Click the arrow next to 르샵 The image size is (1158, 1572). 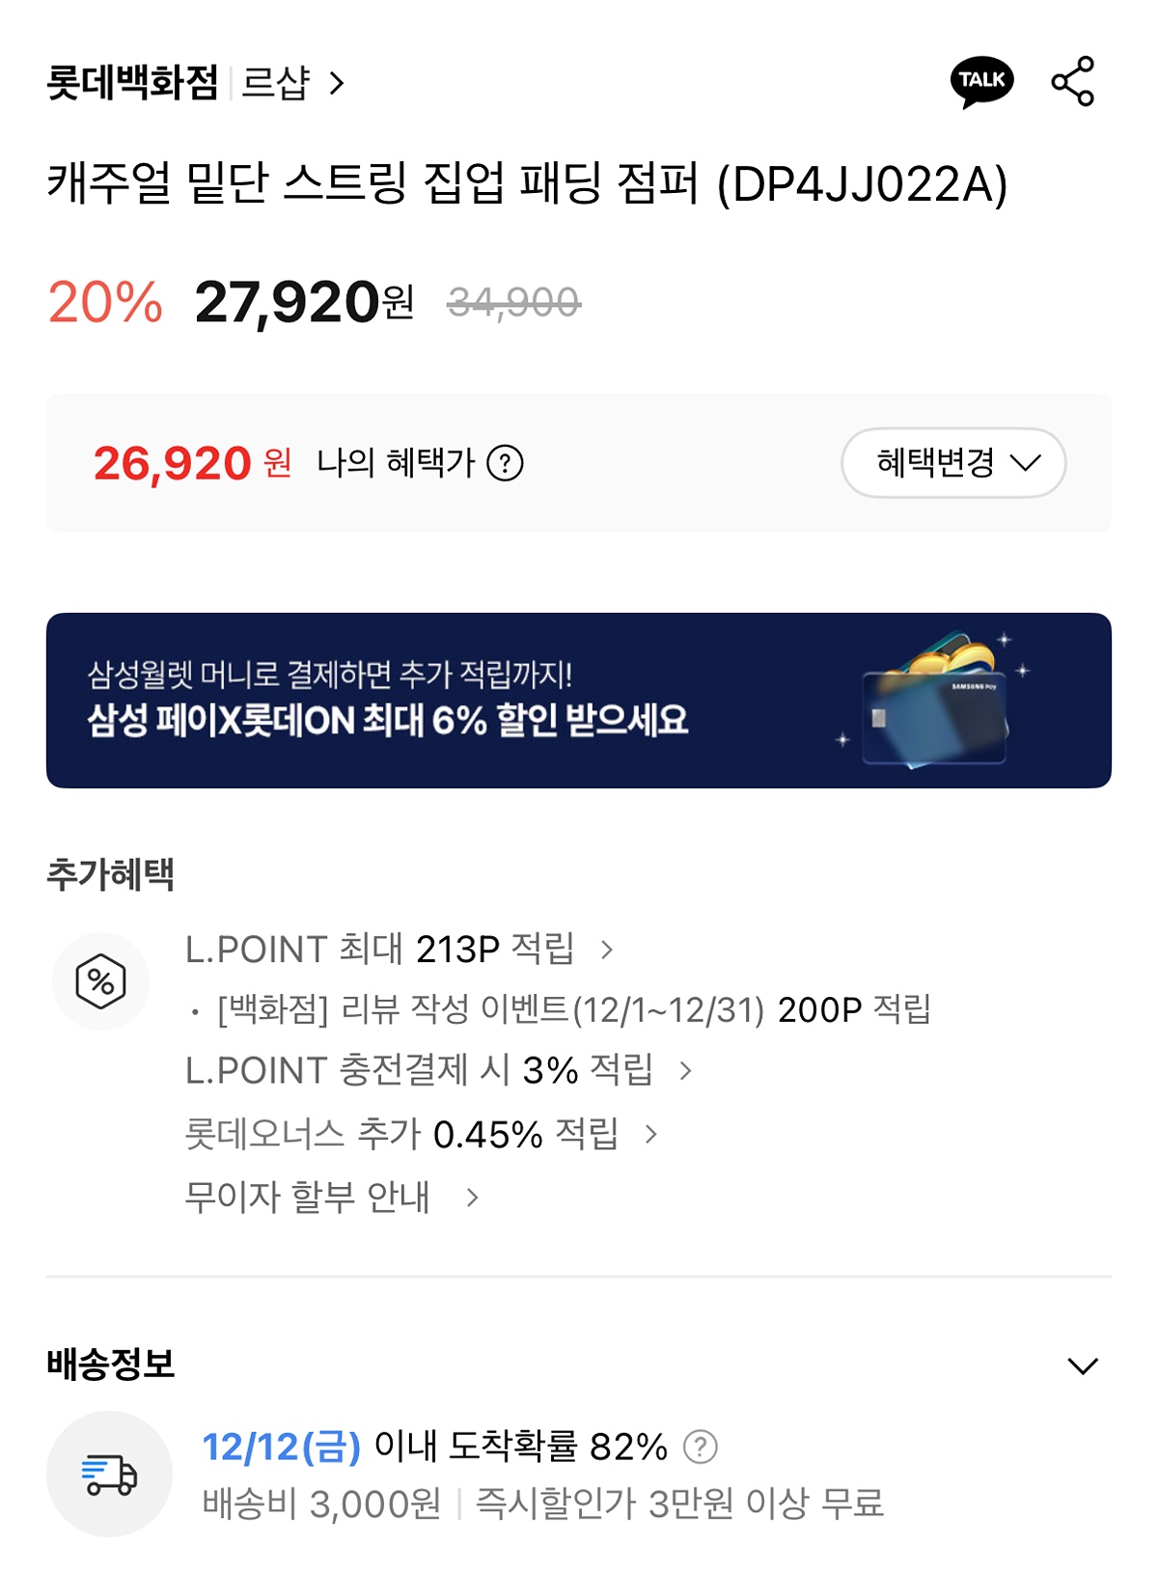point(337,83)
